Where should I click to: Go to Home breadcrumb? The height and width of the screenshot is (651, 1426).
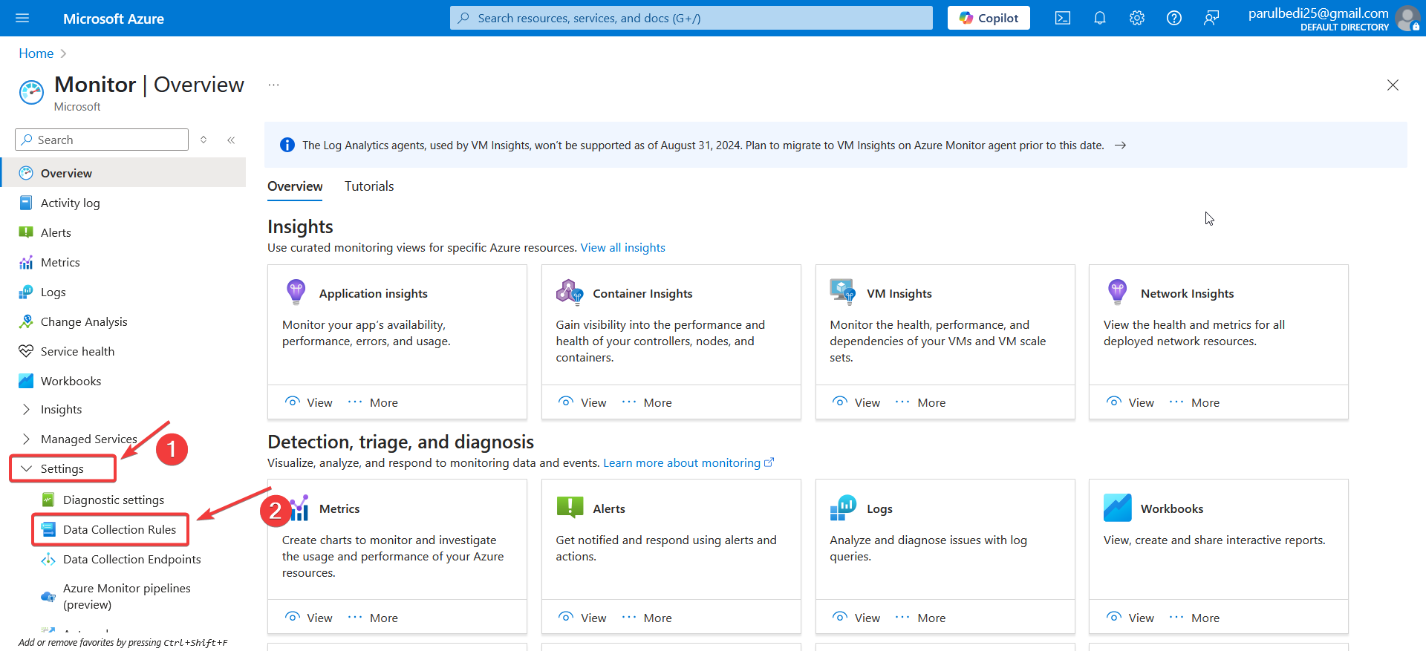coord(36,53)
